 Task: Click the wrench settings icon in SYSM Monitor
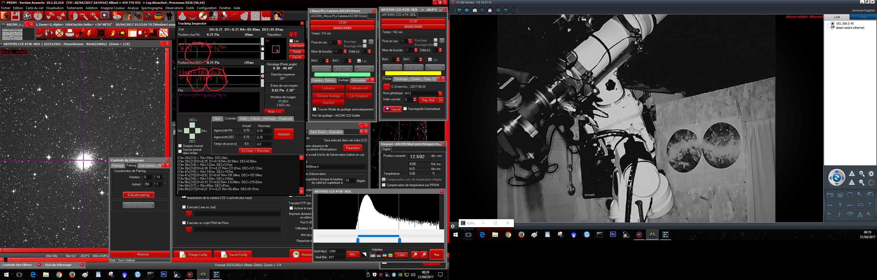click(869, 214)
